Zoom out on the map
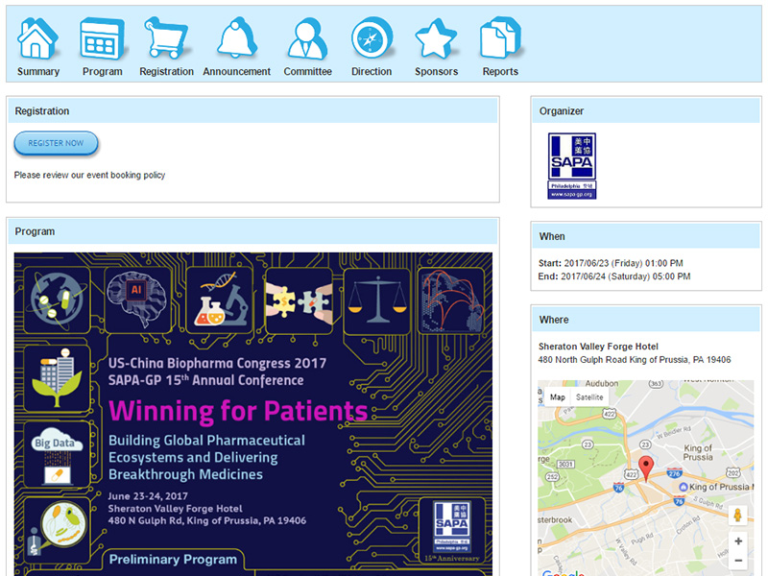This screenshot has height=576, width=768. coord(737,561)
